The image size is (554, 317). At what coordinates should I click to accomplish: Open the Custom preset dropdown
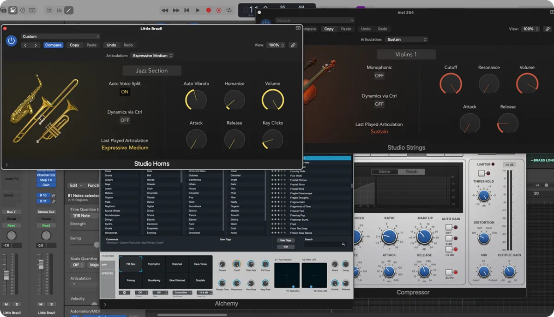click(x=60, y=36)
